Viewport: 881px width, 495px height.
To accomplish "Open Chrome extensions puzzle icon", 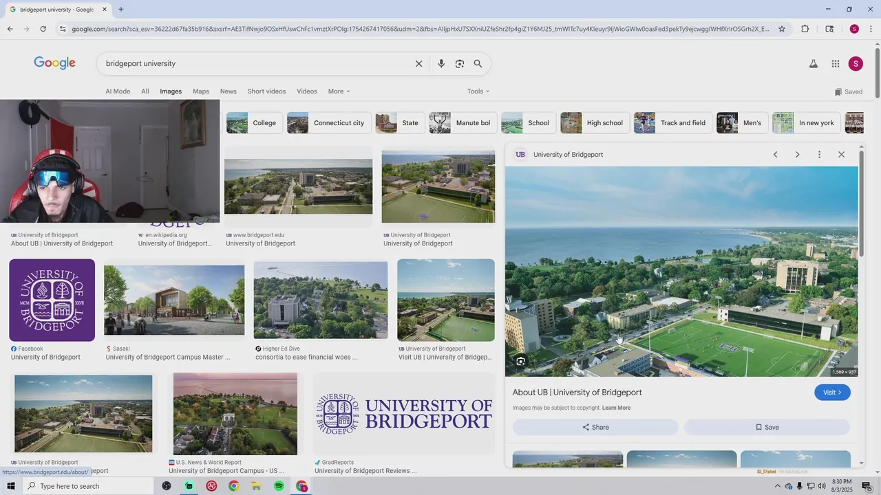I will (805, 29).
